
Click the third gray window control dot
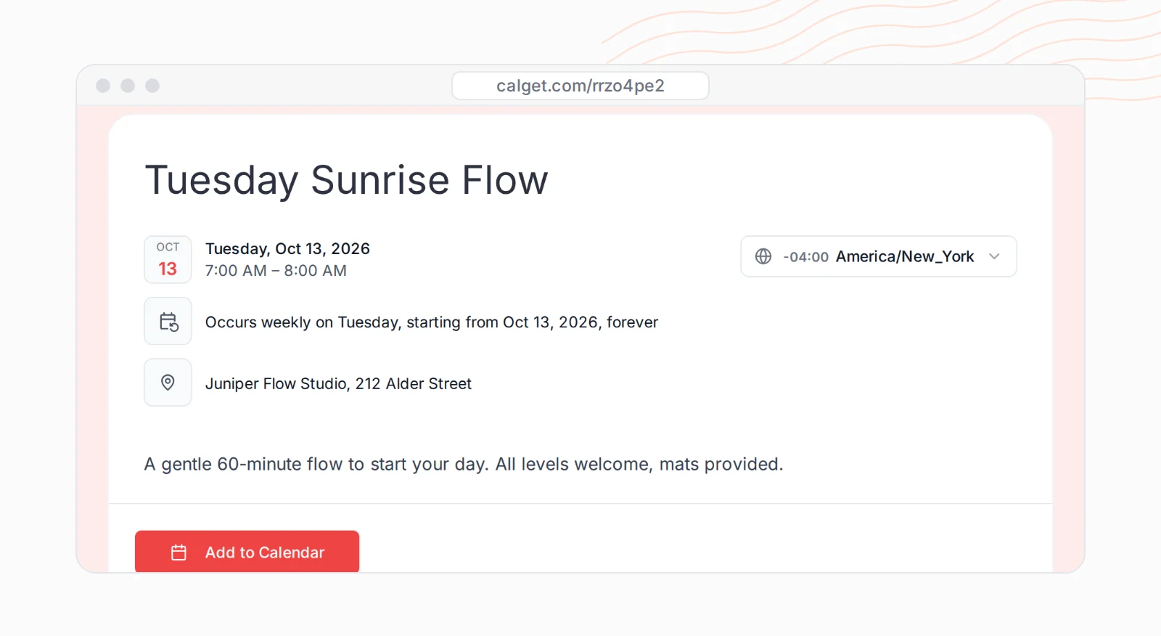pyautogui.click(x=152, y=86)
